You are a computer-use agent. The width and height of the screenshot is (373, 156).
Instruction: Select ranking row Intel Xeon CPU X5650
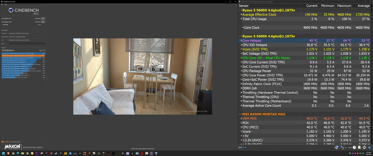coord(23,77)
